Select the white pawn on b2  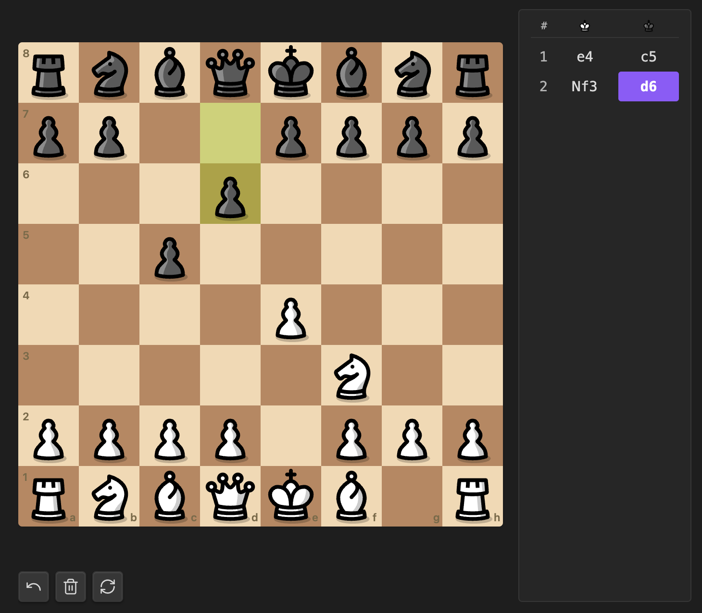(x=109, y=436)
